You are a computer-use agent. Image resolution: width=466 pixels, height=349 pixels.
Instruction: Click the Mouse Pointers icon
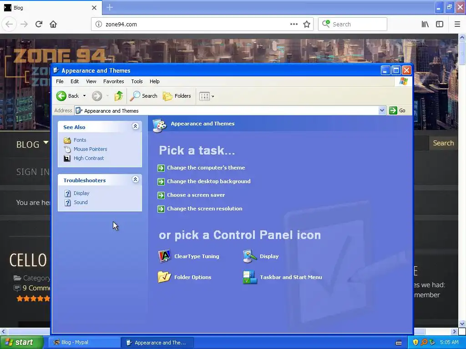point(67,149)
